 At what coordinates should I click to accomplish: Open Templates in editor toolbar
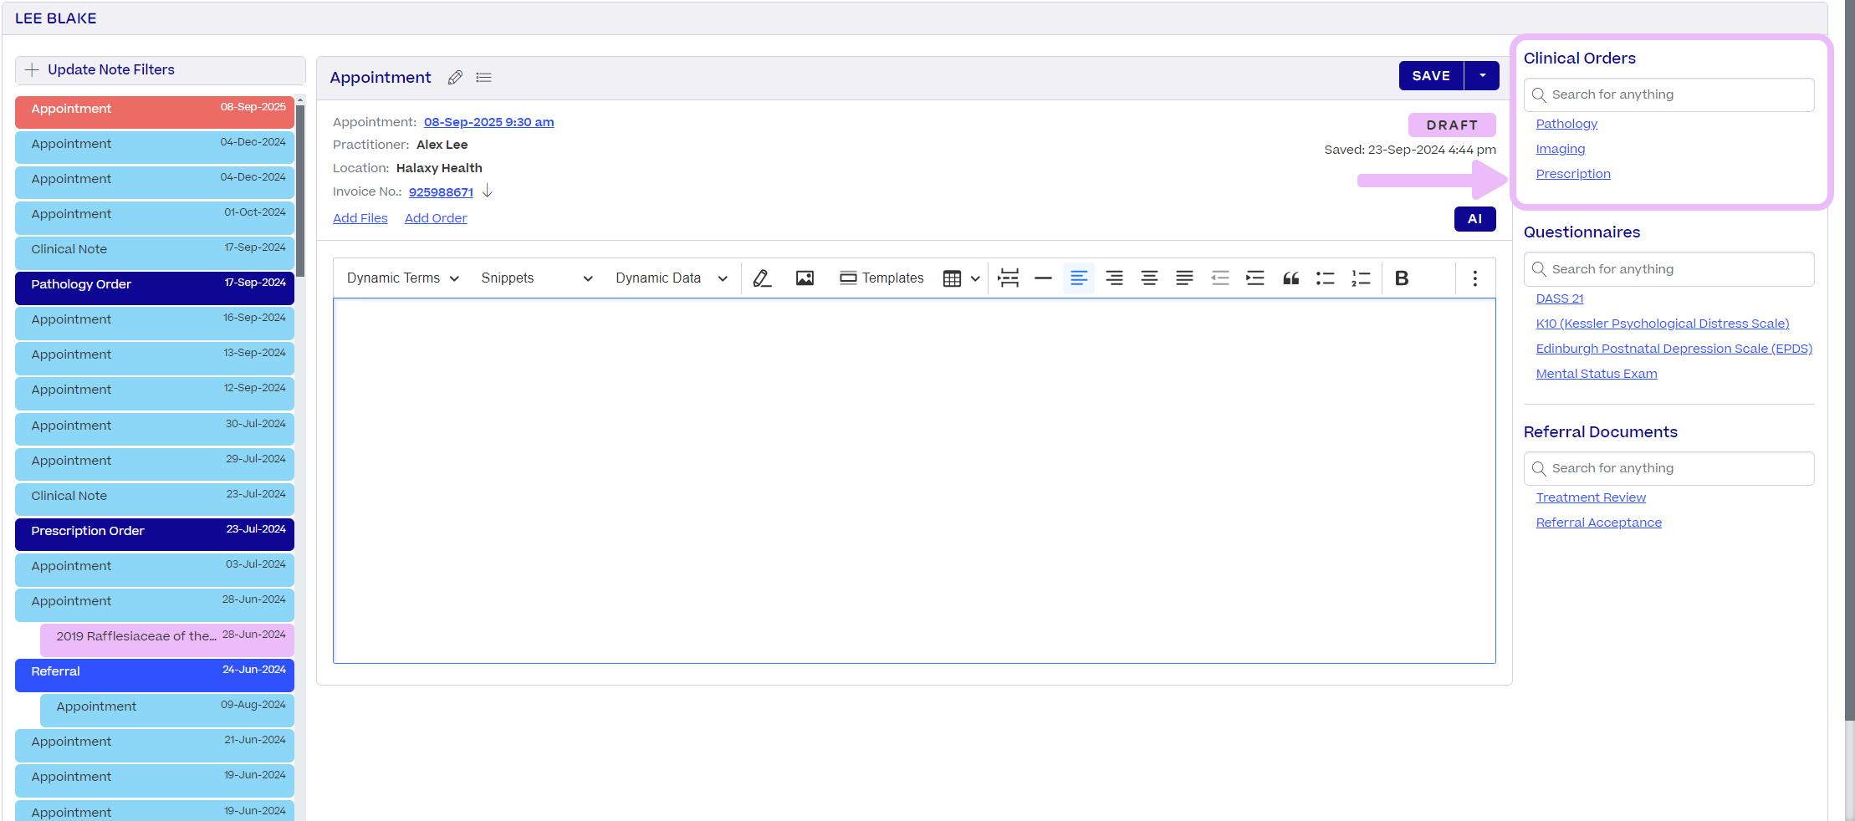click(882, 278)
